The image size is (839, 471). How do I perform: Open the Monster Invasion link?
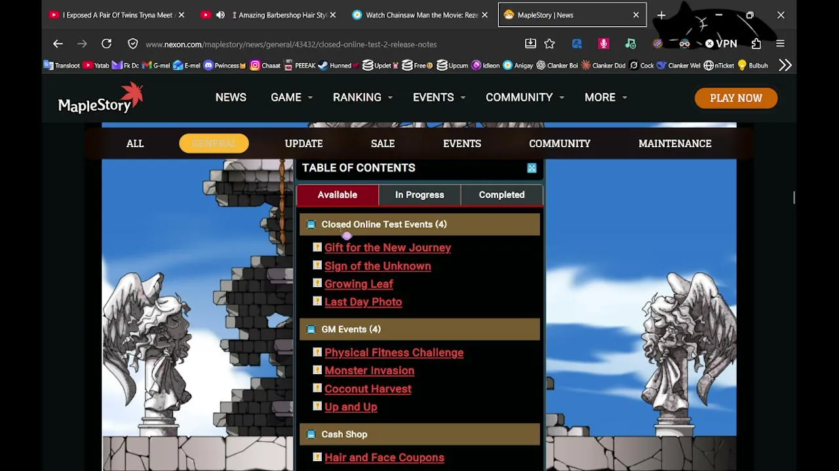(369, 371)
